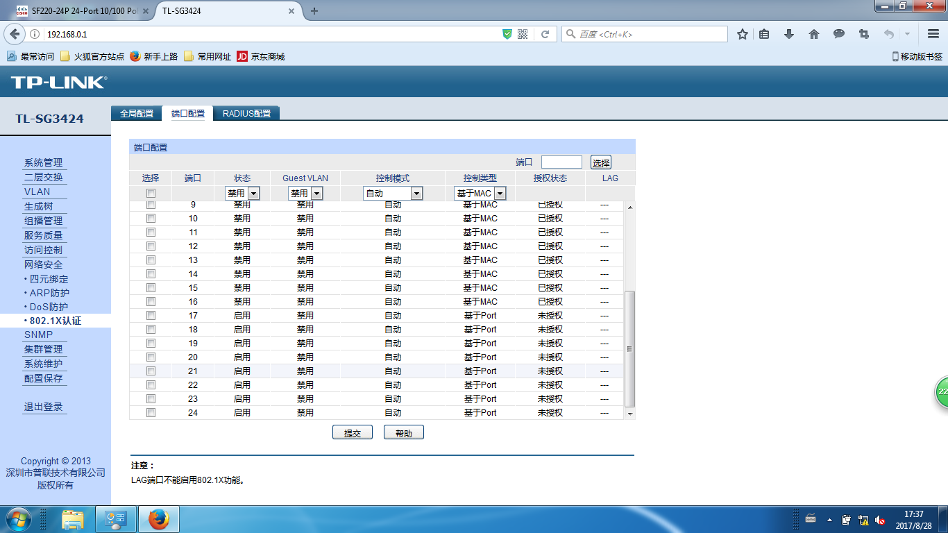Screen dimensions: 948x533
Task: Click the 提交 submit button
Action: (353, 432)
